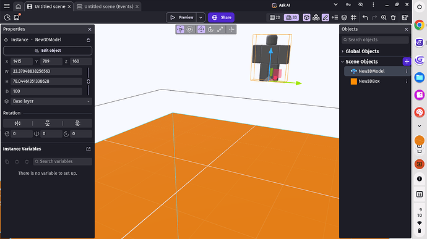Toggle keep-proportions link icon
This screenshot has width=427, height=239.
point(88,82)
